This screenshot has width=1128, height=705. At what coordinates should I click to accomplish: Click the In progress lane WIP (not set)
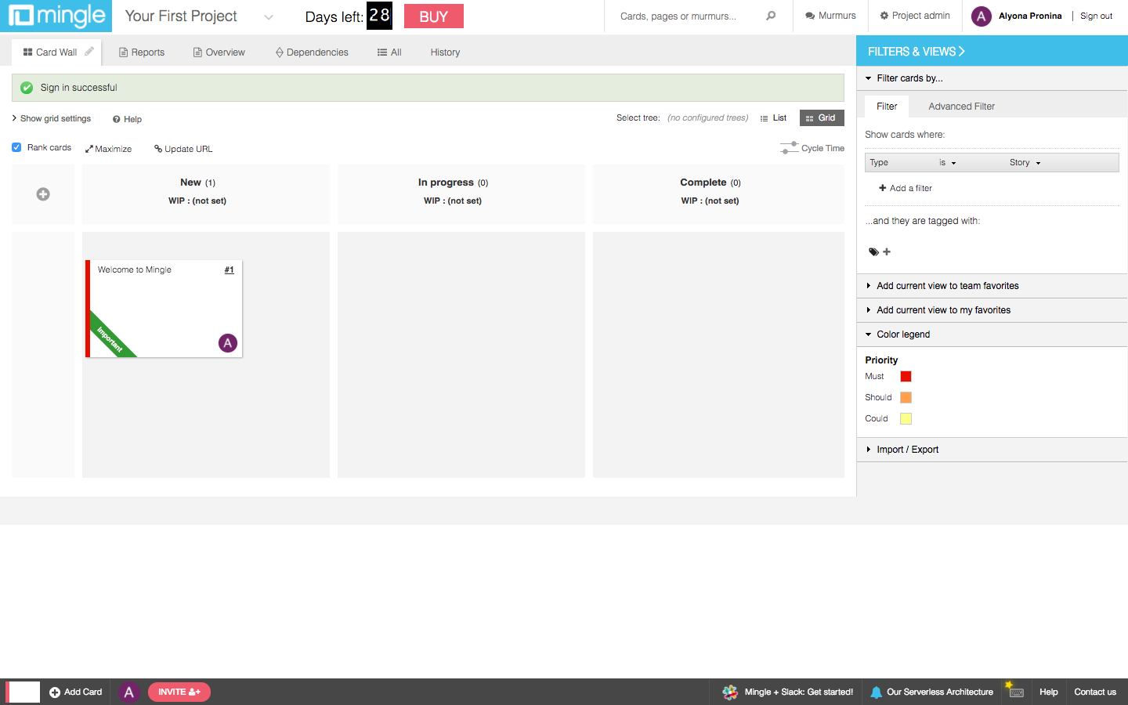453,201
